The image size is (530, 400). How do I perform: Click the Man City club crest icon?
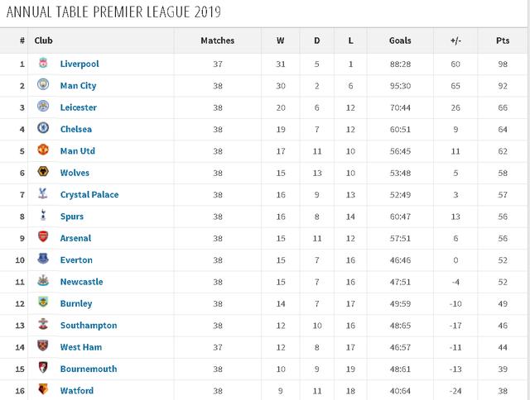(43, 84)
